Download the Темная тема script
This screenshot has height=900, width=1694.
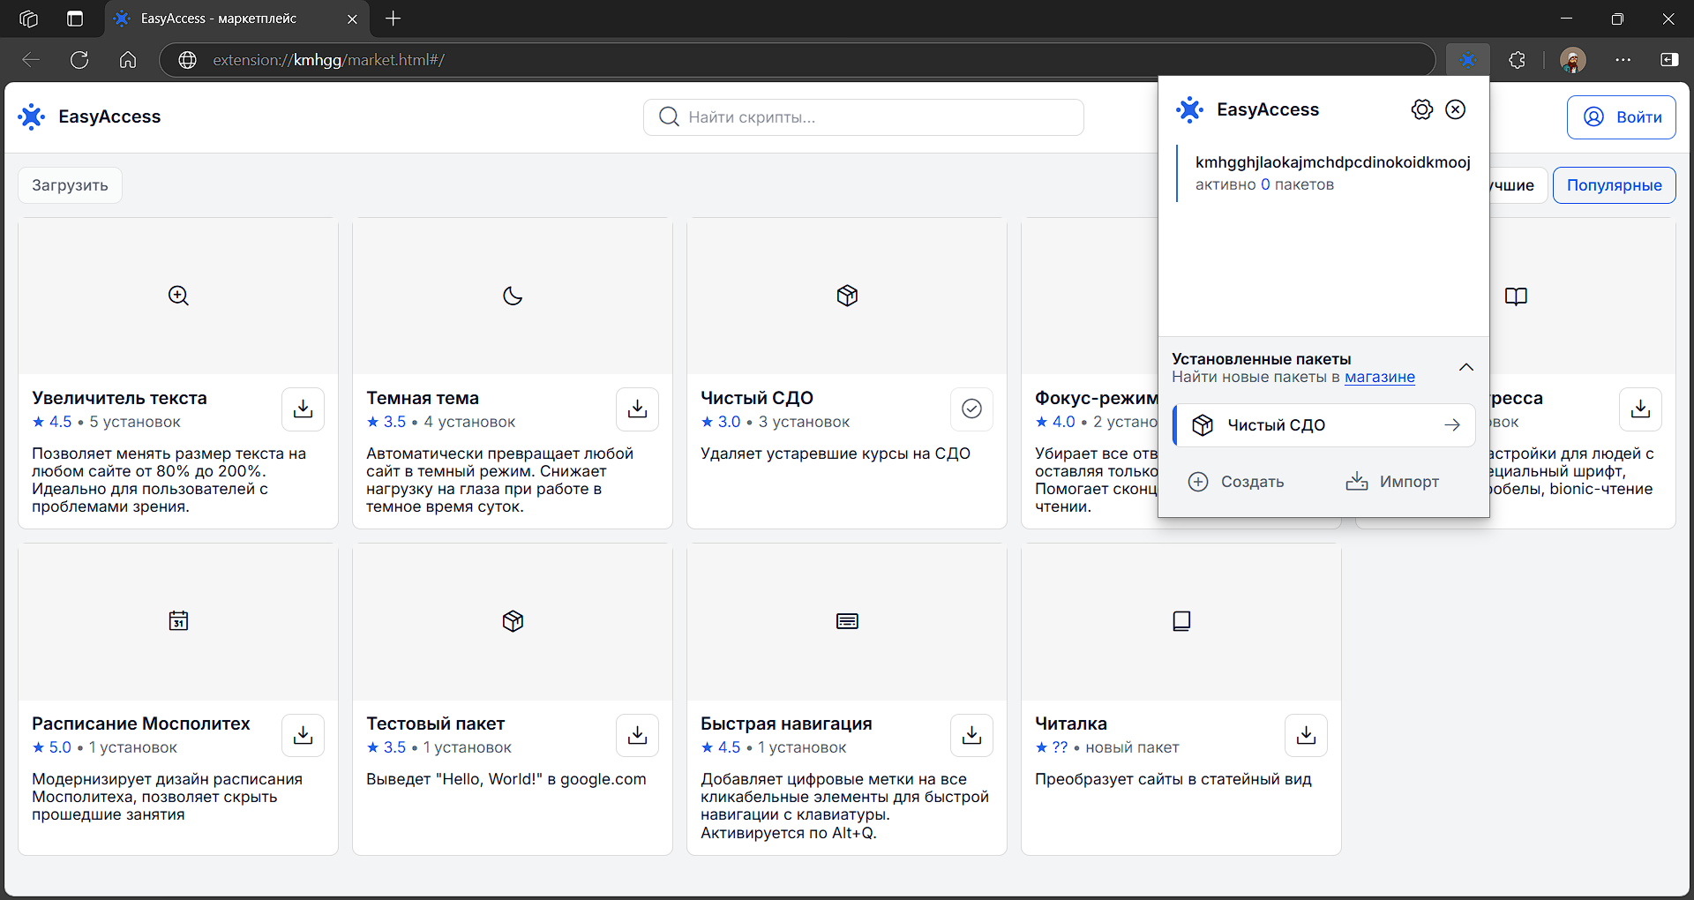click(x=637, y=409)
